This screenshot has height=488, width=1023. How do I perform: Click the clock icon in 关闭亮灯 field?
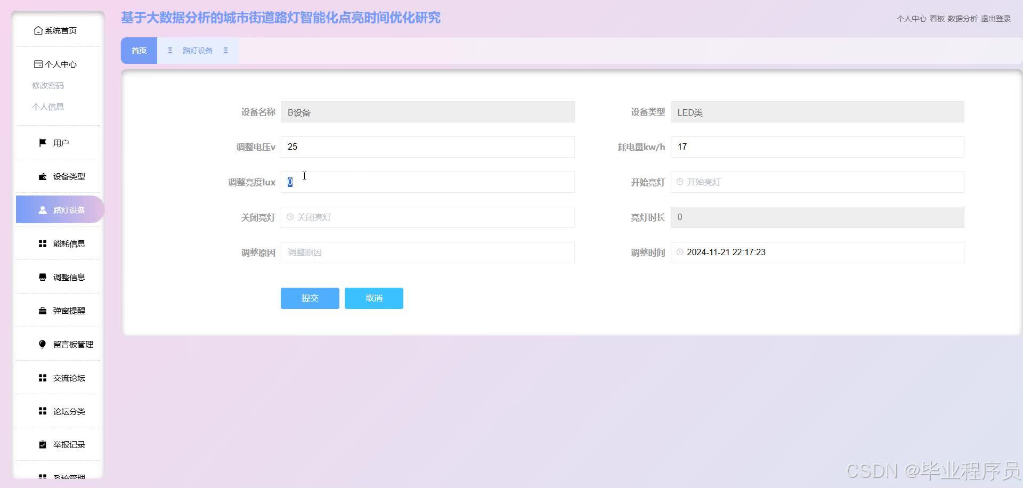[x=290, y=217]
